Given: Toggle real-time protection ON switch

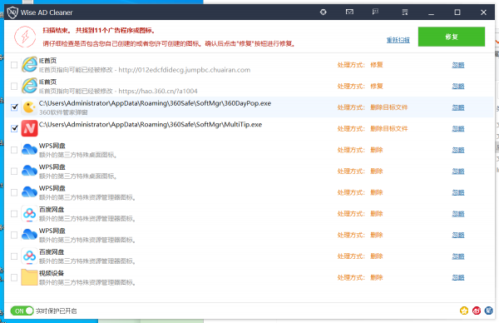Looking at the screenshot, I should (22, 311).
